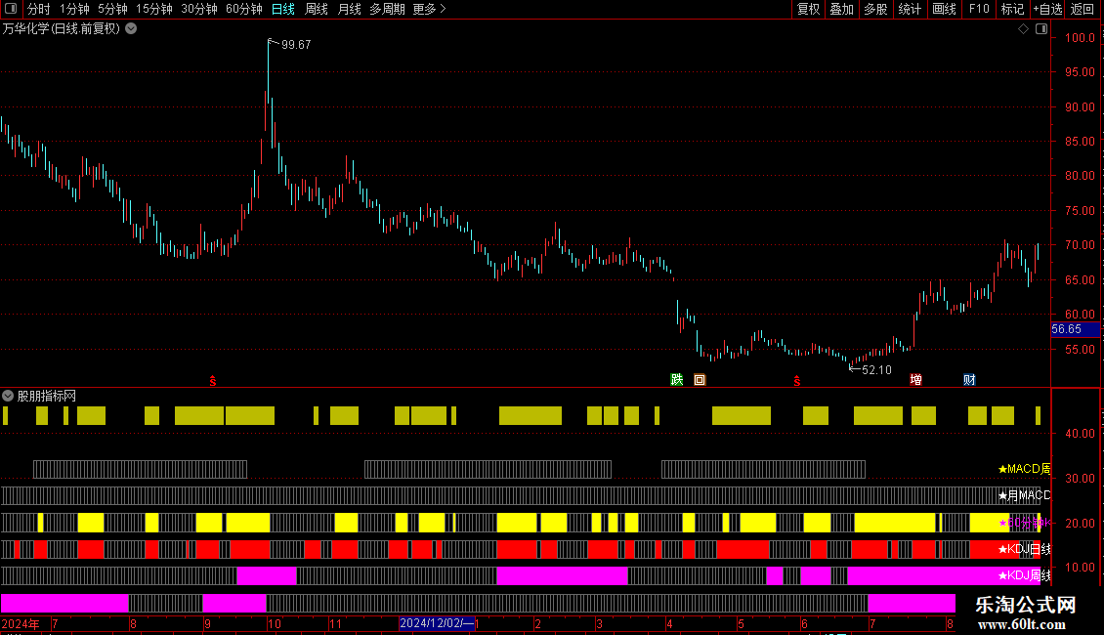Select the magenta ★60分钟K indicator label
The width and height of the screenshot is (1104, 635).
[1025, 523]
